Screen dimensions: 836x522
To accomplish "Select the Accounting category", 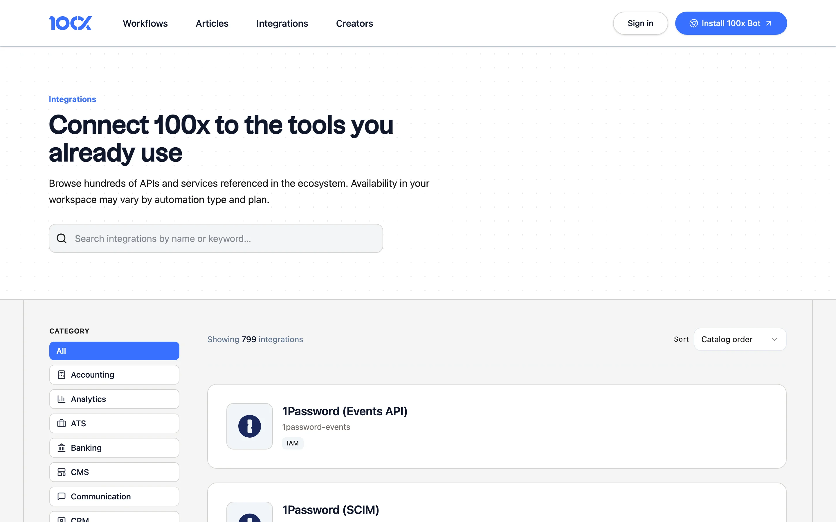I will pyautogui.click(x=114, y=375).
